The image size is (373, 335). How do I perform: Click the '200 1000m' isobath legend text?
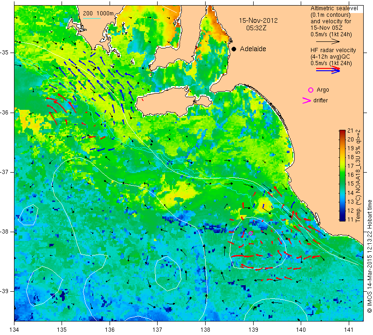98,13
